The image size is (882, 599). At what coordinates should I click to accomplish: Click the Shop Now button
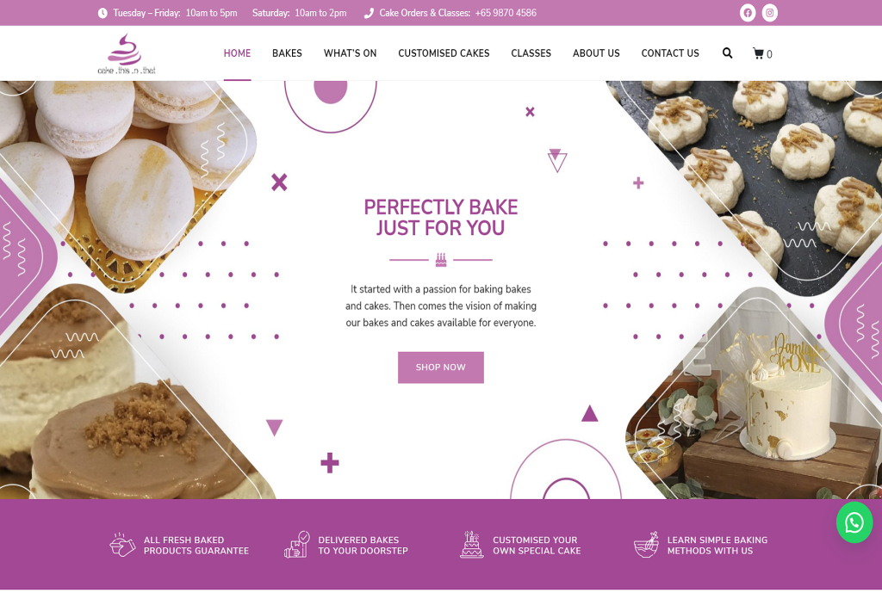[x=440, y=367]
